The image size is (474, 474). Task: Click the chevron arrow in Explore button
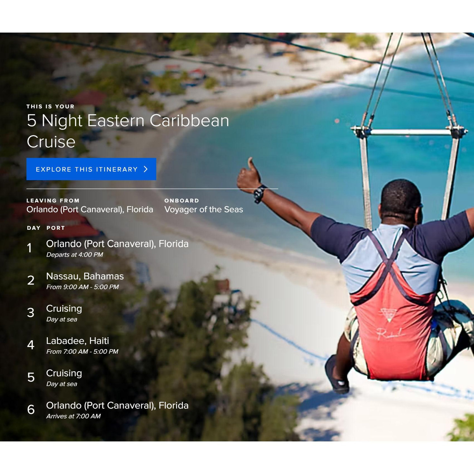146,169
